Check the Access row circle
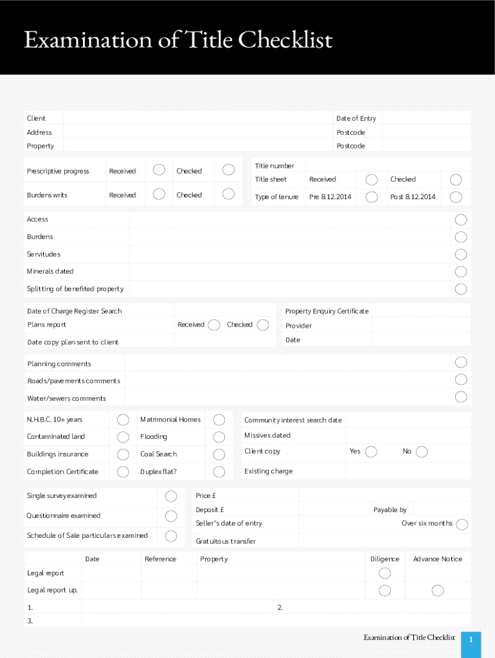 pos(461,220)
